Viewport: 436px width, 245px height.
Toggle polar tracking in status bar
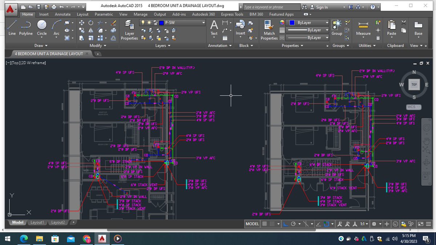(294, 224)
